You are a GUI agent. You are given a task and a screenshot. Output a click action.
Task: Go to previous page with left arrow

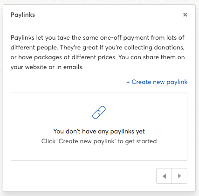164,176
